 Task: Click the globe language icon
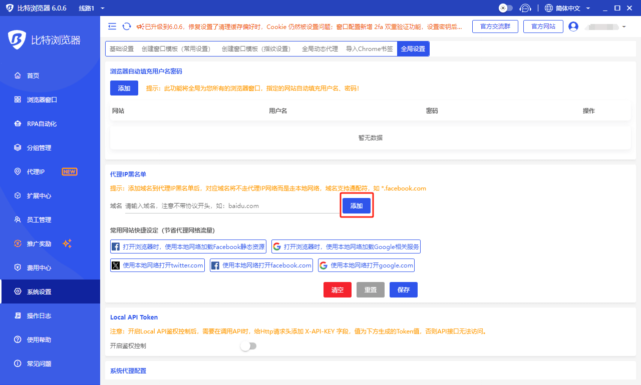[x=549, y=8]
